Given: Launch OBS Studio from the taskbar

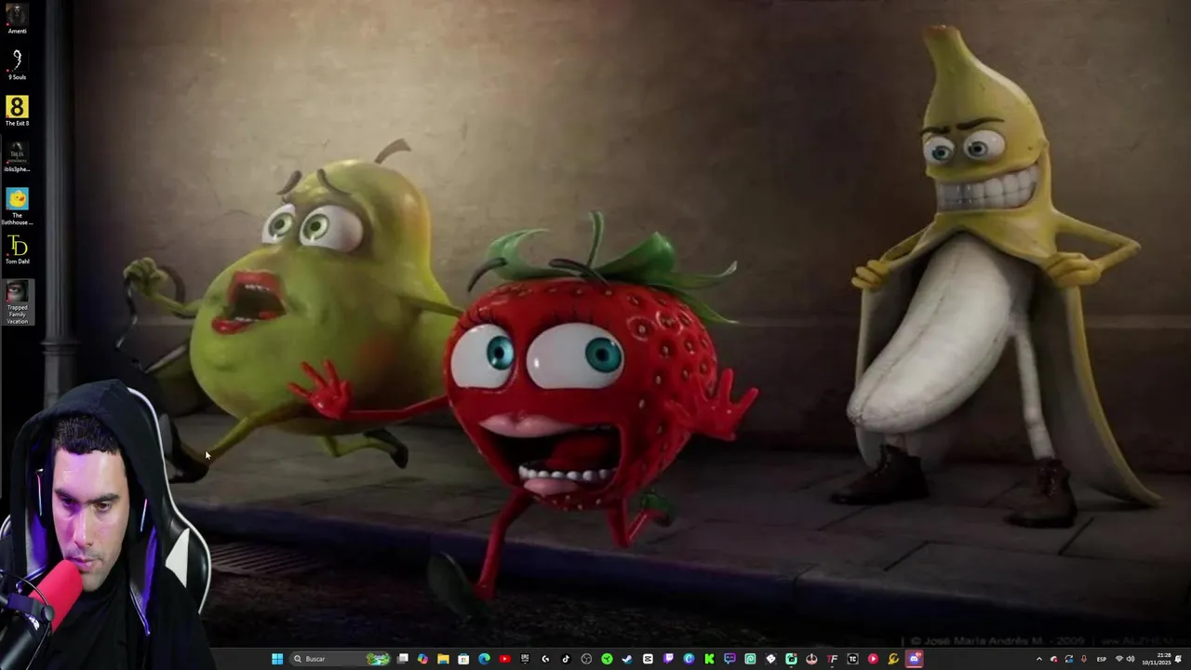Looking at the screenshot, I should (x=586, y=659).
